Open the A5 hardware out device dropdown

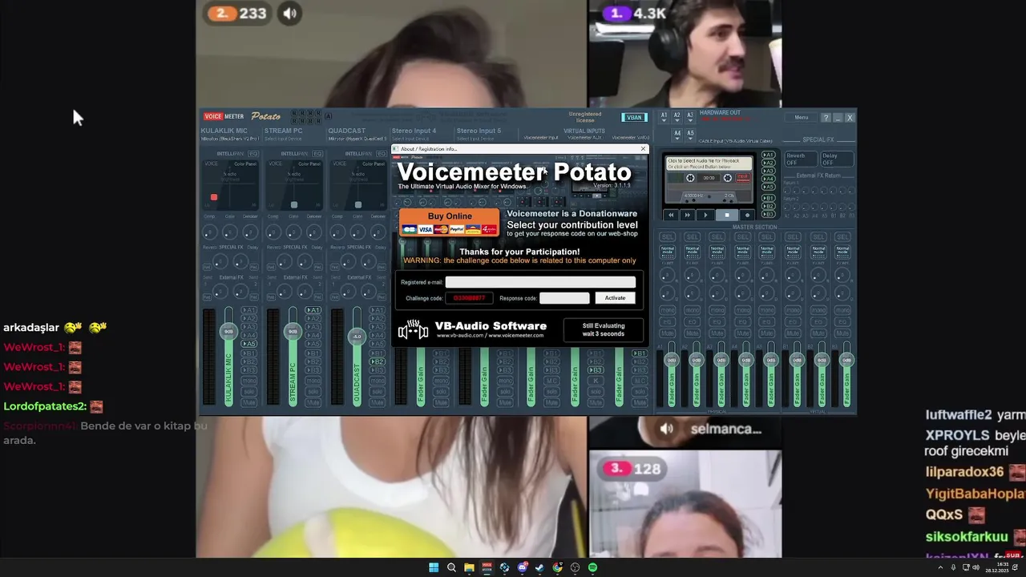tap(690, 135)
